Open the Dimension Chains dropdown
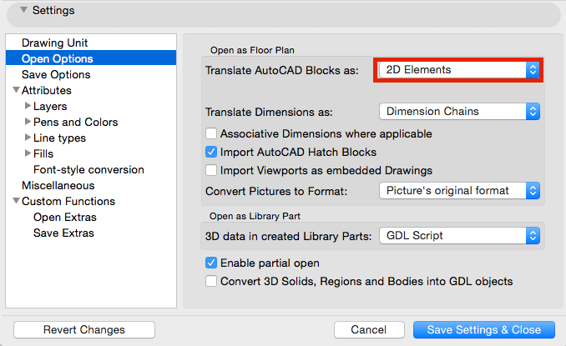The image size is (566, 346). 458,111
